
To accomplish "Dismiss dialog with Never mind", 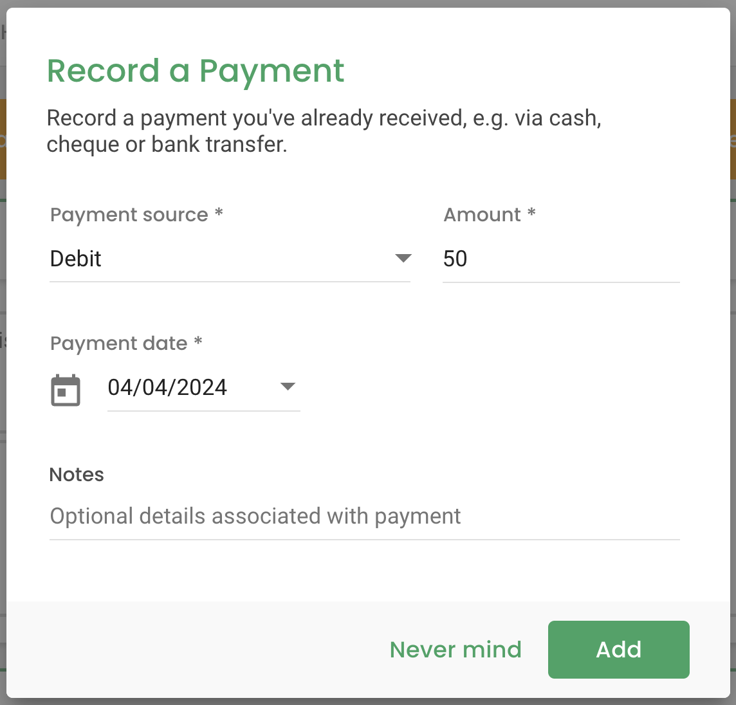I will click(455, 649).
